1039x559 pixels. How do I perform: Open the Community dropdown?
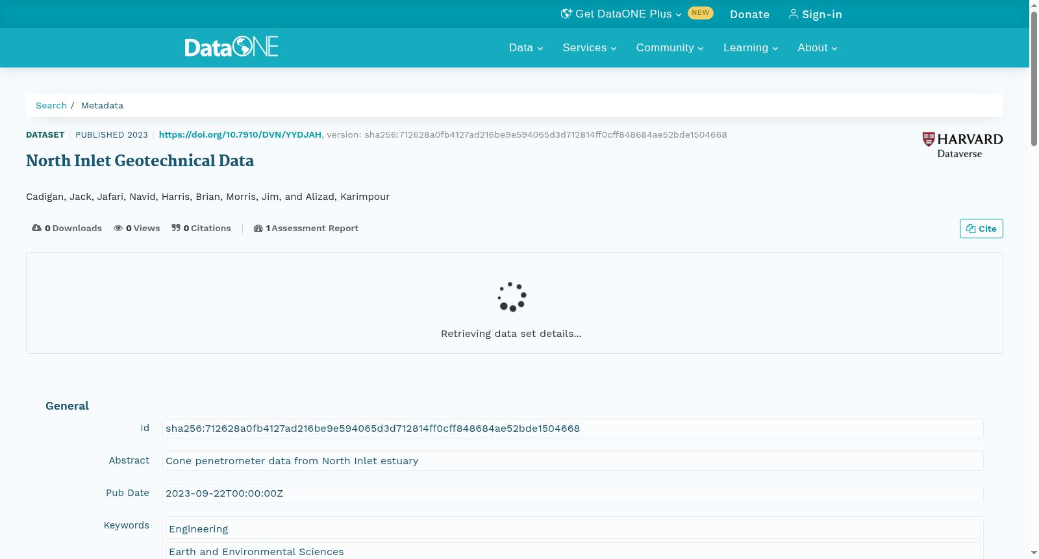point(670,47)
